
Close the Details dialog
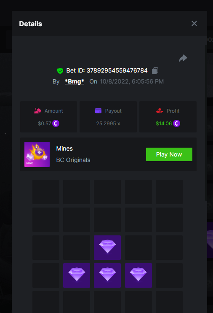194,24
